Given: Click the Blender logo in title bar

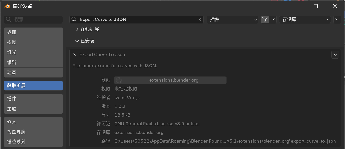Looking at the screenshot, I should (7, 6).
